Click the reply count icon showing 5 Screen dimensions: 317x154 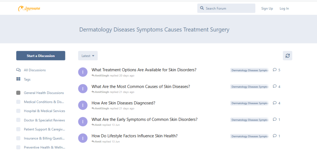pos(275,70)
